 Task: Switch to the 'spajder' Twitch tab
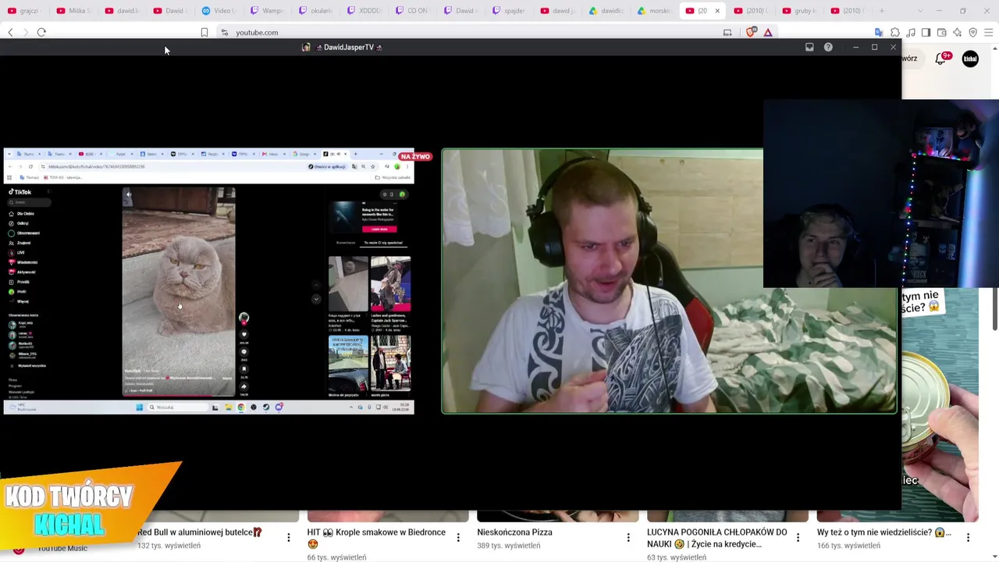point(509,11)
